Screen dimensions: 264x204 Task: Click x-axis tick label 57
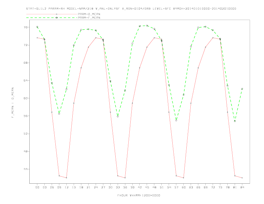[176, 187]
